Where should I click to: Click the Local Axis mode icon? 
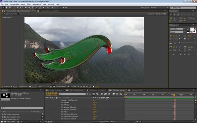[61, 7]
